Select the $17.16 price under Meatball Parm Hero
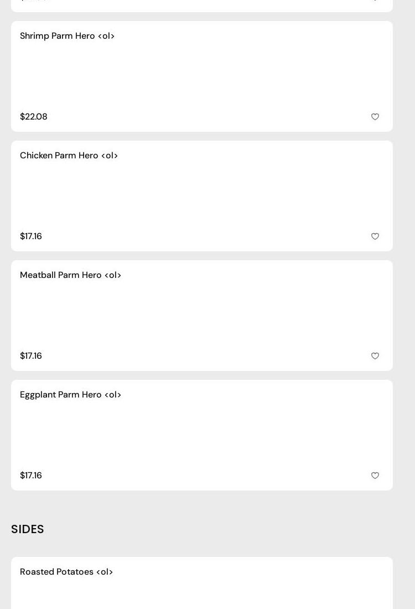 pos(31,356)
